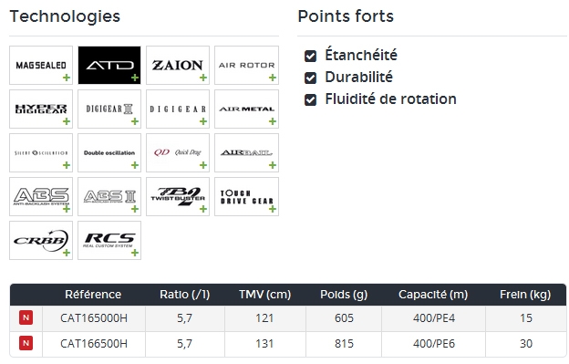Select the RCS Real Custom System tile
The width and height of the screenshot is (569, 364).
tap(109, 240)
